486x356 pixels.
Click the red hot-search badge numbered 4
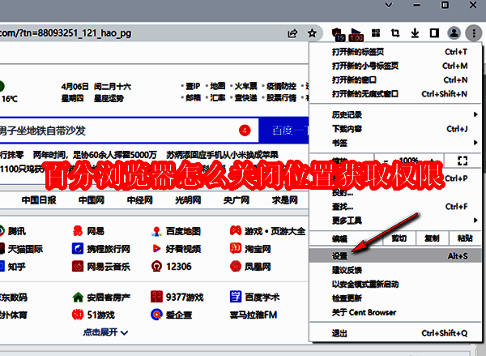[245, 131]
